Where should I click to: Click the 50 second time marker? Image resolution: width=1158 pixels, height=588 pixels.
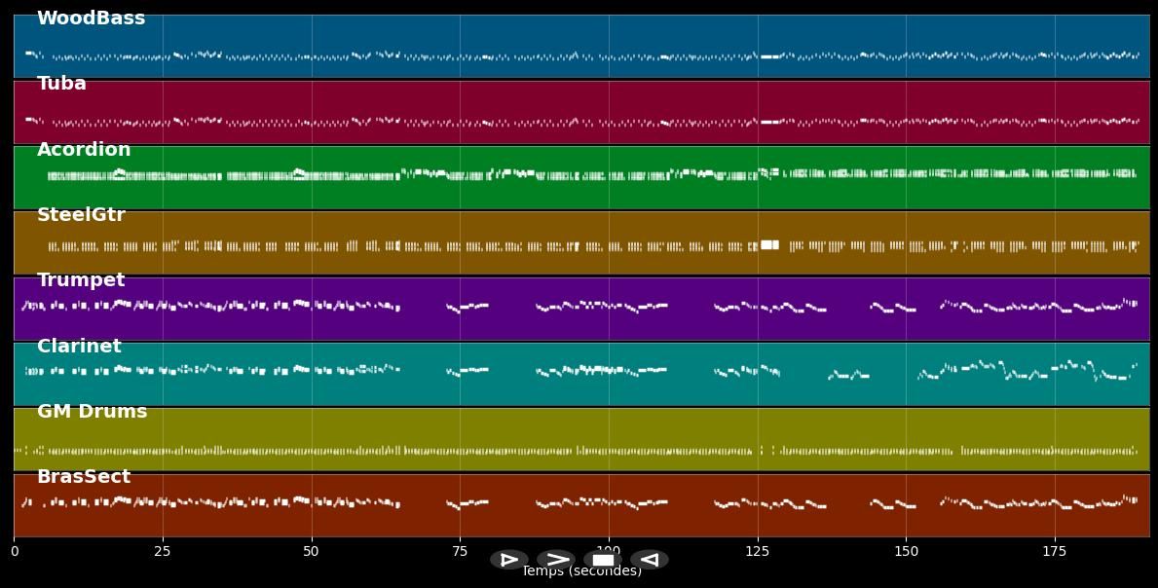312,552
